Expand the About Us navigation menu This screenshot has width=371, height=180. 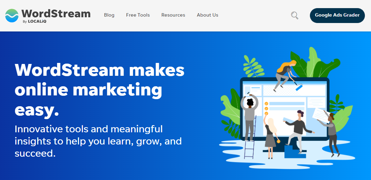tap(207, 15)
